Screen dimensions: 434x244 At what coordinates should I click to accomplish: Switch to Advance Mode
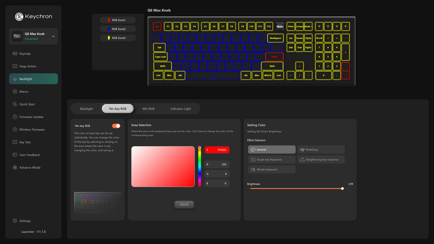point(33,168)
